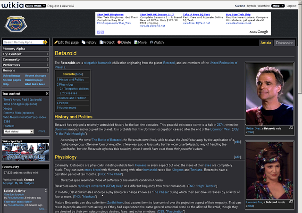Click the Memory Alpha logo

click(16, 24)
